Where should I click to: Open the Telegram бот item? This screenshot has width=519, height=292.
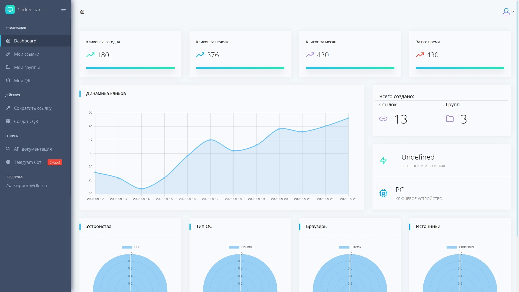[x=36, y=162]
